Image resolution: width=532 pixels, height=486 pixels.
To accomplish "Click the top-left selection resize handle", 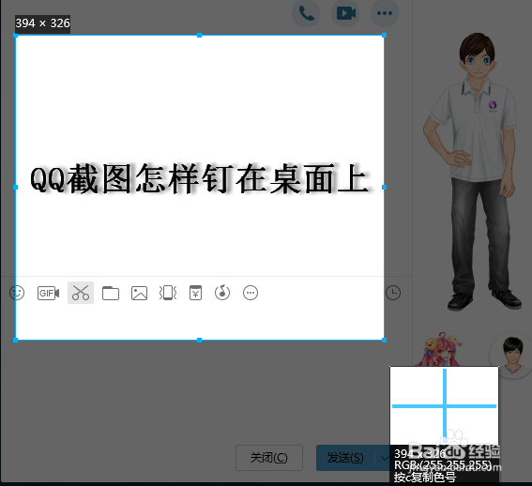I will click(15, 36).
